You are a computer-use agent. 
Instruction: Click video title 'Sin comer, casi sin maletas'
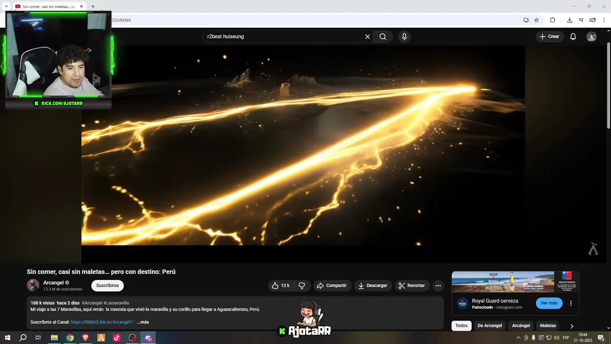point(101,271)
